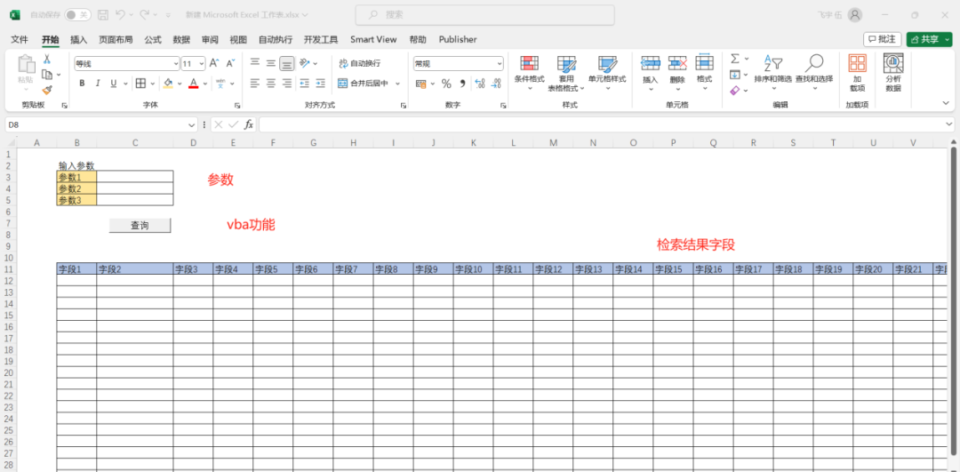Collapse the ribbon chevron
960x472 pixels.
coord(948,102)
